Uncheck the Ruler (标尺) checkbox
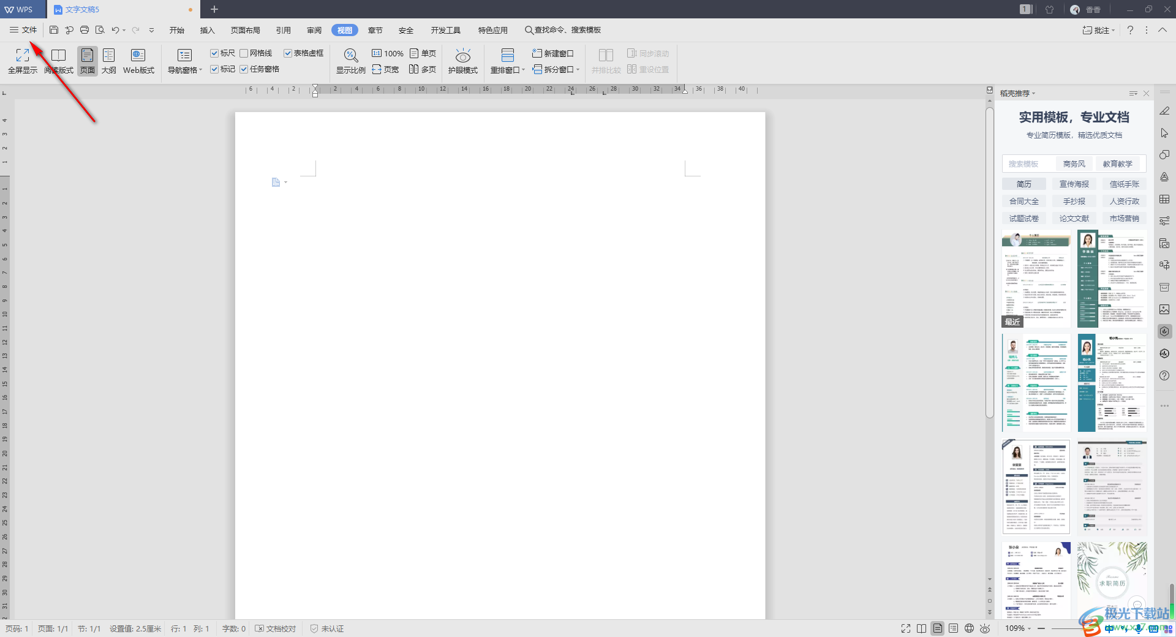This screenshot has height=637, width=1176. (x=214, y=53)
